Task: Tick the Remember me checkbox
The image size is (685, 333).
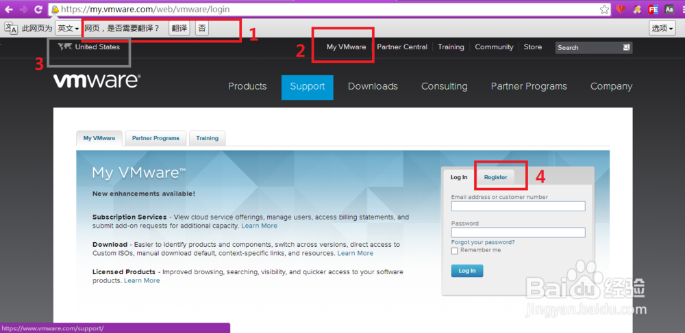Action: 455,251
